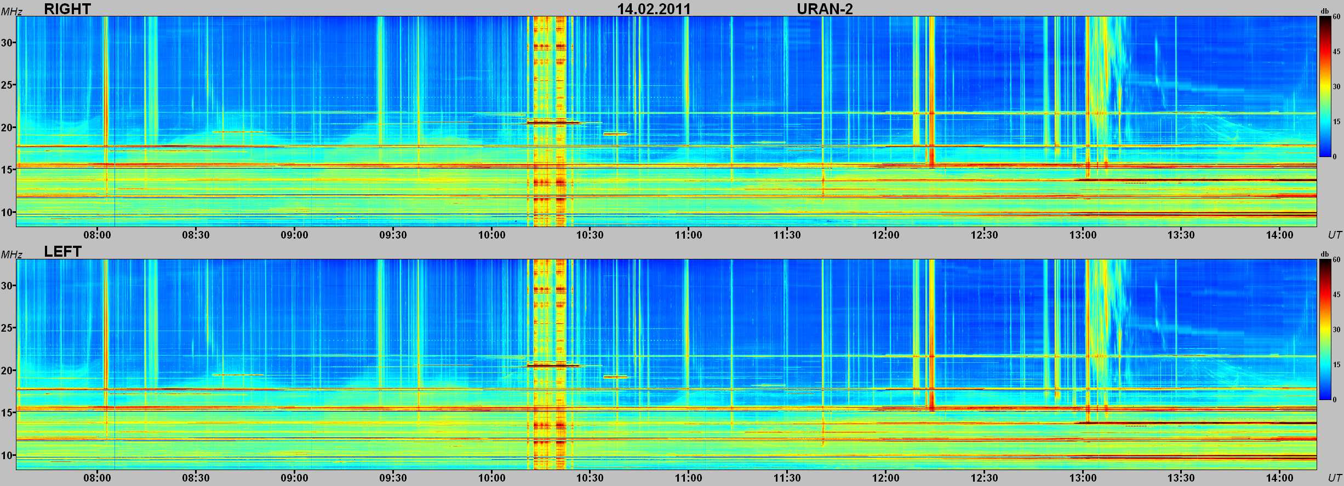This screenshot has height=486, width=1344.
Task: Click the 45 dB value on the RIGHT colorbar
Action: click(x=1336, y=52)
